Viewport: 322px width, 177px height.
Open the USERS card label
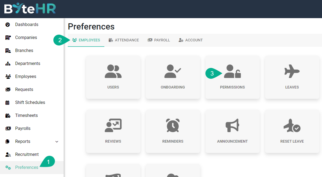pos(113,87)
